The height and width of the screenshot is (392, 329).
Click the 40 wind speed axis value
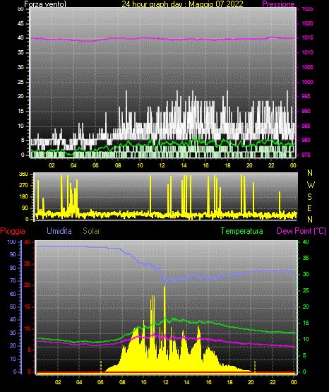[20, 37]
